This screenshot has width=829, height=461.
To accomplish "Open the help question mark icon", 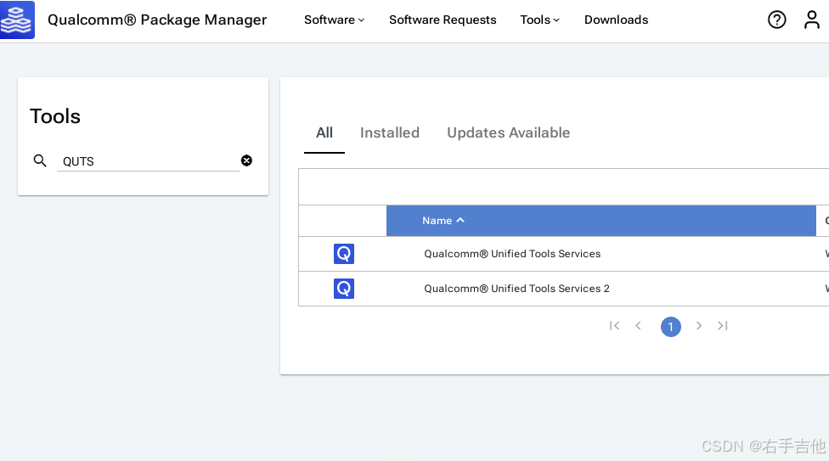I will point(776,20).
